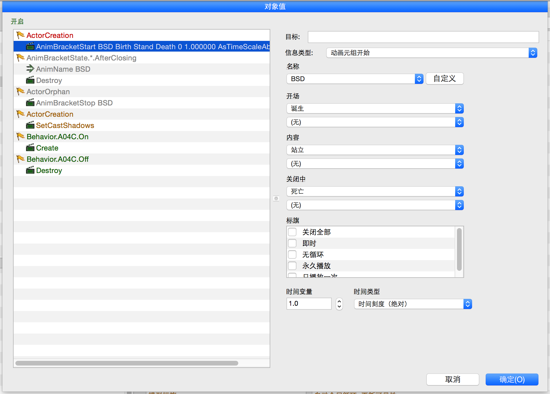Image resolution: width=550 pixels, height=394 pixels.
Task: Click the clapperboard icon beside Create
Action: (x=30, y=148)
